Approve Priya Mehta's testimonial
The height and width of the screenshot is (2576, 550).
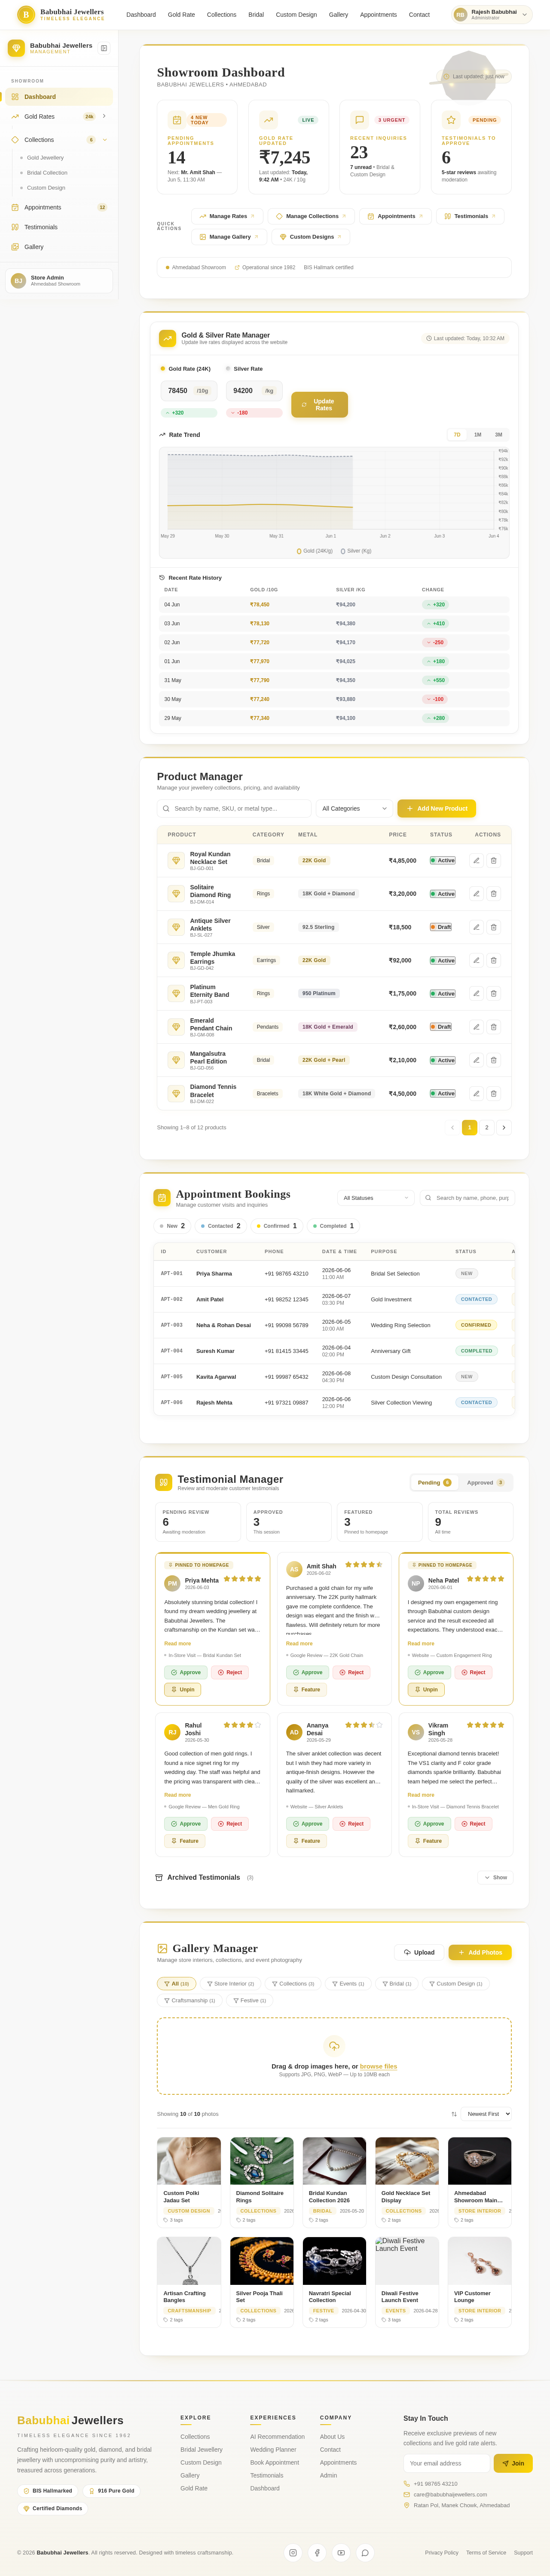coord(186,1672)
